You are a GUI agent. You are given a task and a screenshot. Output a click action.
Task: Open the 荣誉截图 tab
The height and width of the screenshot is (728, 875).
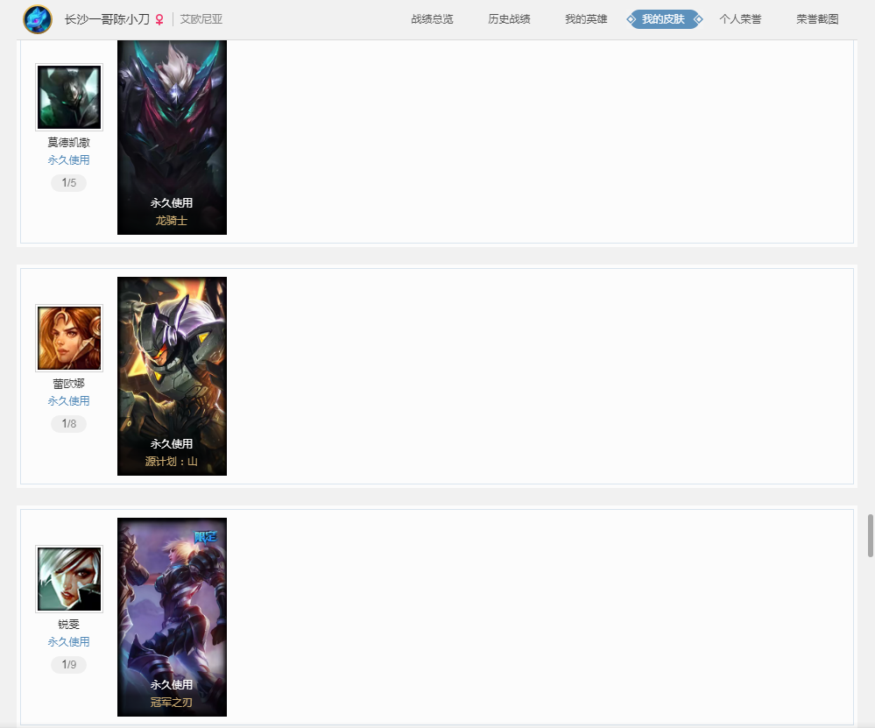point(817,19)
